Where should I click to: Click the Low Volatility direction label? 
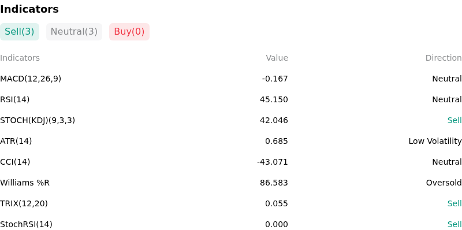point(435,141)
